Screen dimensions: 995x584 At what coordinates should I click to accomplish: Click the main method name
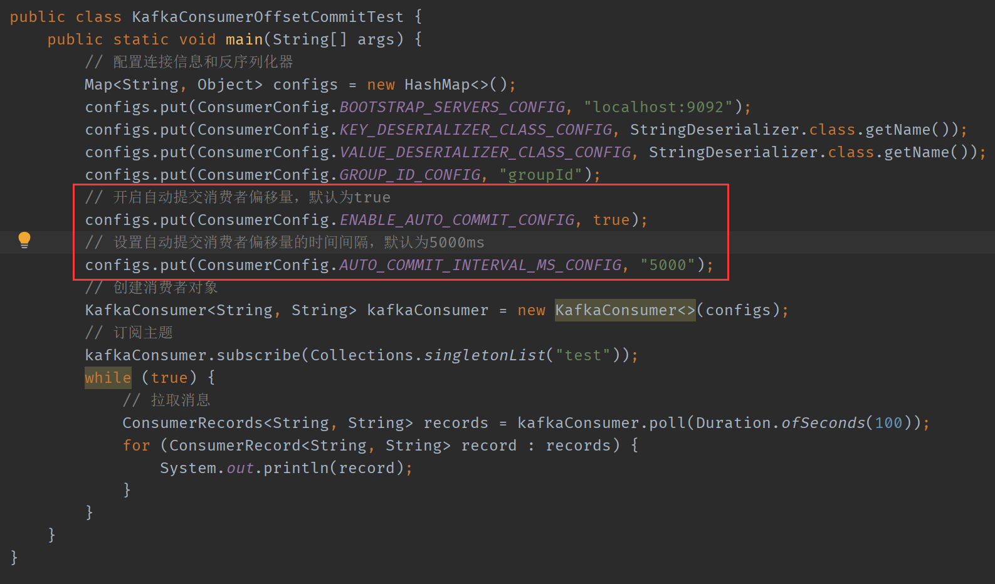point(245,39)
